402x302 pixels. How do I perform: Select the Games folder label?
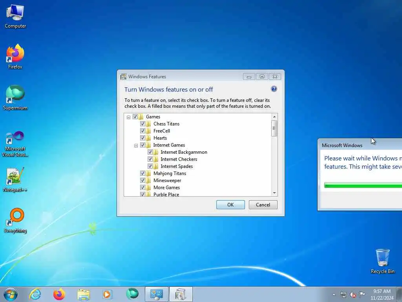(153, 116)
